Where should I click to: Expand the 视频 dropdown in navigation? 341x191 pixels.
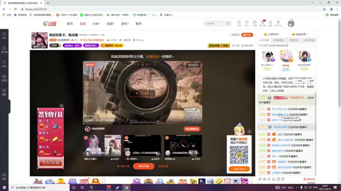pyautogui.click(x=110, y=24)
